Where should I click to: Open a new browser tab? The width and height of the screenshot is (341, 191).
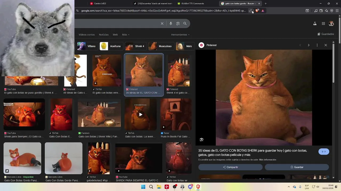[266, 3]
